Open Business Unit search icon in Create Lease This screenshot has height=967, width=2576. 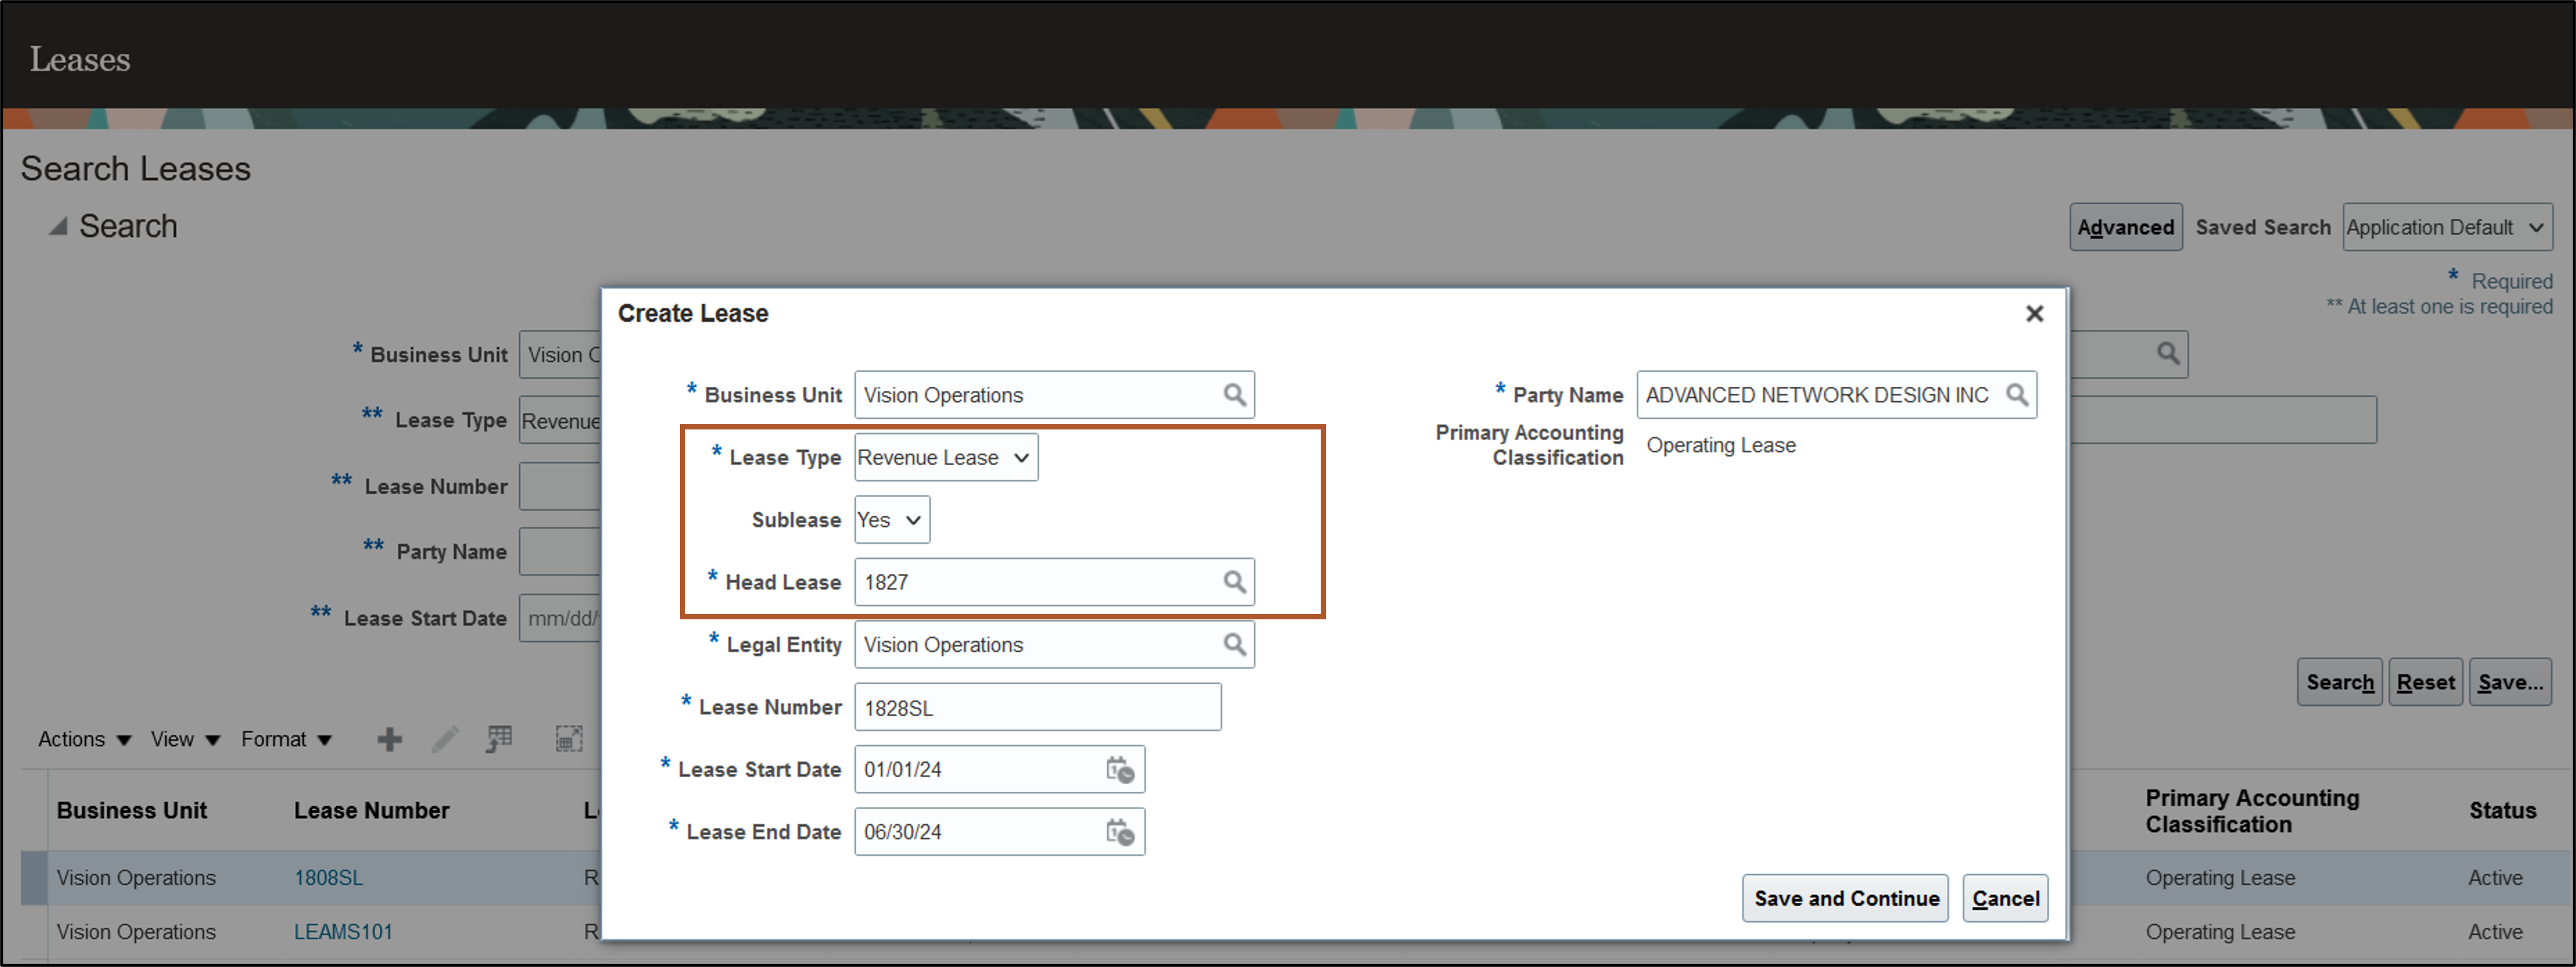coord(1234,395)
